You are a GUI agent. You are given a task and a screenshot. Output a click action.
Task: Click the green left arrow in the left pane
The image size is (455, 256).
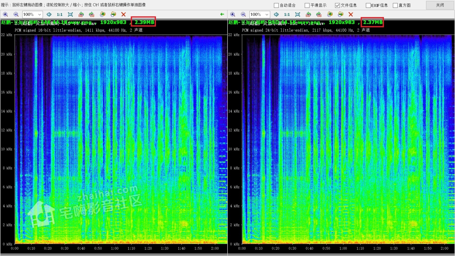click(x=222, y=14)
